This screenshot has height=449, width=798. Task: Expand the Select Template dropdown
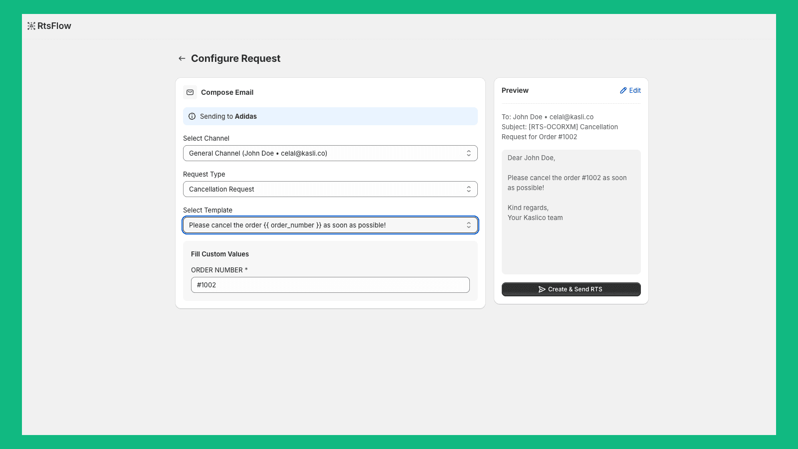(324, 225)
